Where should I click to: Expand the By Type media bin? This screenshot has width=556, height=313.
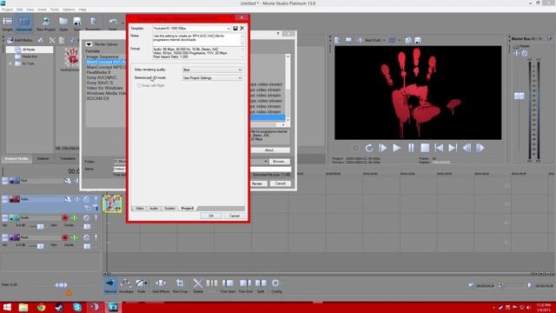click(10, 63)
